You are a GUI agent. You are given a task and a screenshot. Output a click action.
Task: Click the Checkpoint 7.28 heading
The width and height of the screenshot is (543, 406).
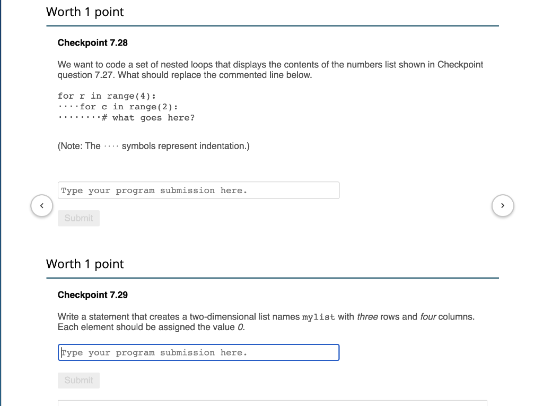click(x=92, y=42)
